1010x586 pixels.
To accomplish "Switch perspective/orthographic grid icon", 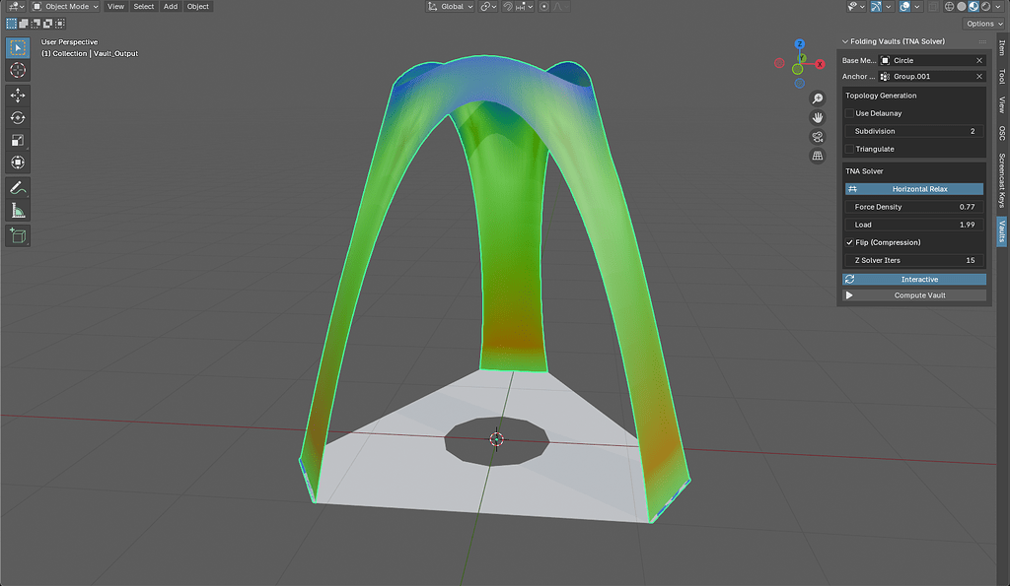I will pyautogui.click(x=818, y=156).
